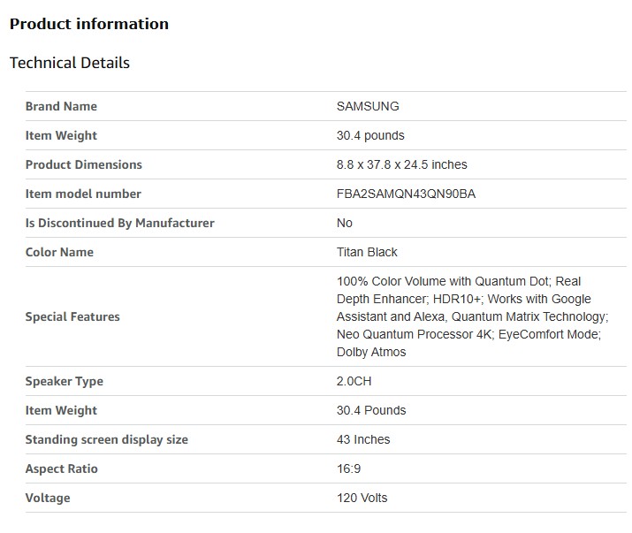Viewport: 632px width, 533px height.
Task: Click the Voltage row label
Action: tap(48, 498)
